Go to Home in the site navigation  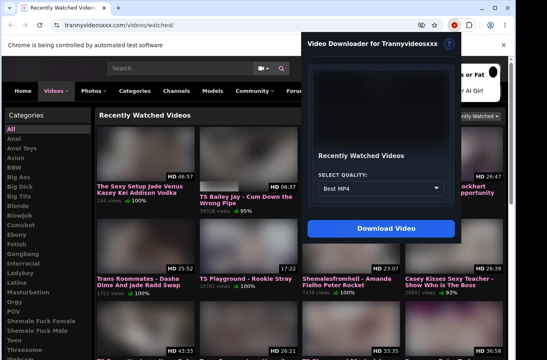pyautogui.click(x=23, y=91)
